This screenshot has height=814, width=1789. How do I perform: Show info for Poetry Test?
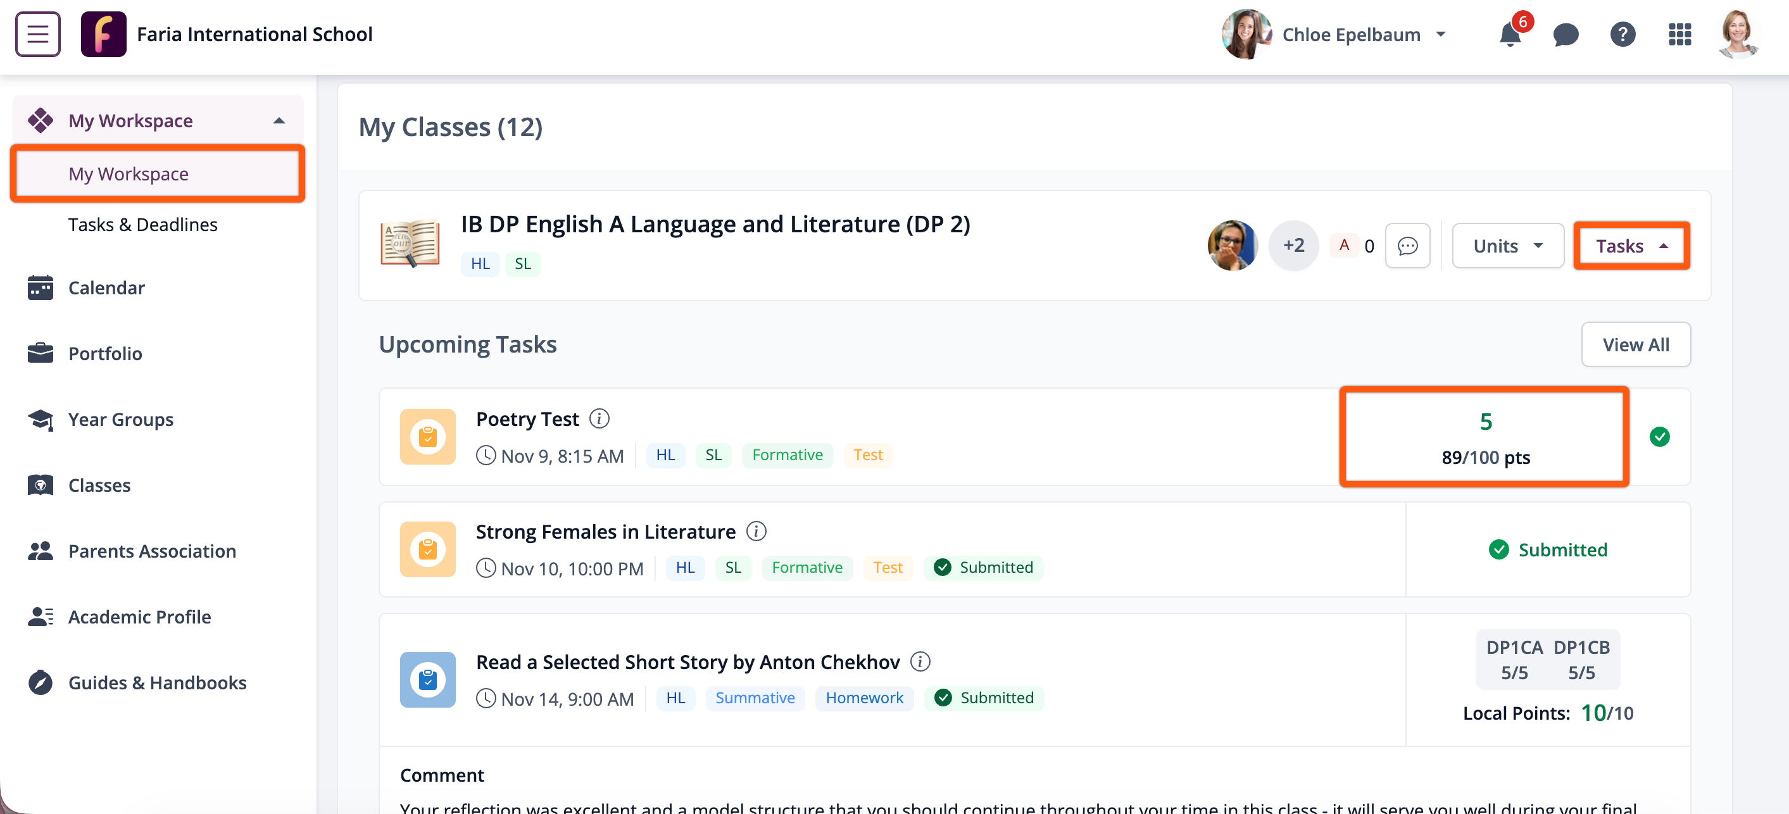(599, 419)
